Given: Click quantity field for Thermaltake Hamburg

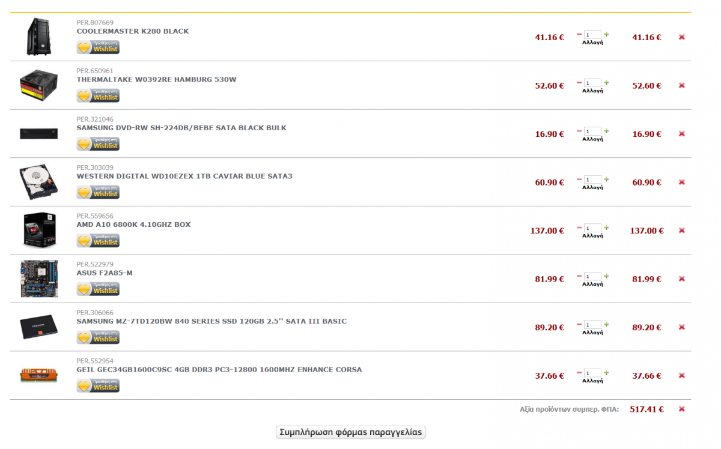Looking at the screenshot, I should coord(592,83).
